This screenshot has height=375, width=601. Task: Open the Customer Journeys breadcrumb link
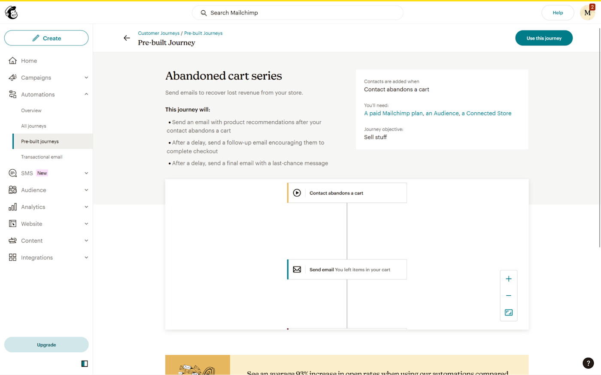point(159,33)
